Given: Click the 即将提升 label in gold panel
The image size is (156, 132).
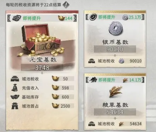Looking at the screenshot, I should 32,18.
